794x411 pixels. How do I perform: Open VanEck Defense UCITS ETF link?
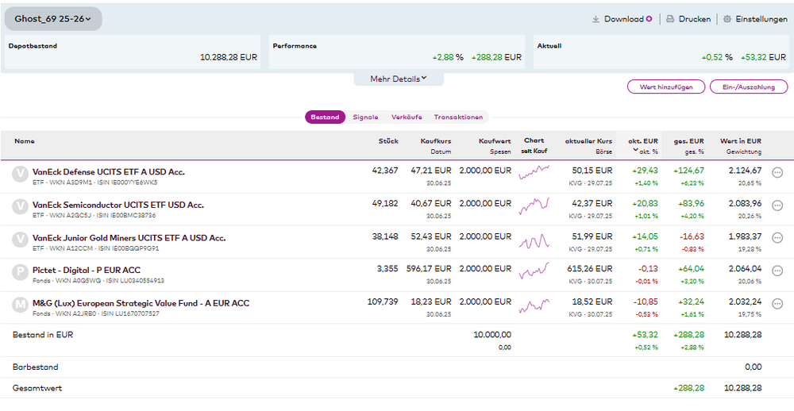[x=108, y=171]
